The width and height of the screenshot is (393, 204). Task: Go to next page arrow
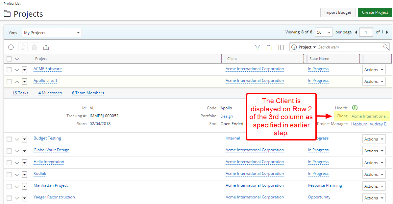[x=387, y=32]
